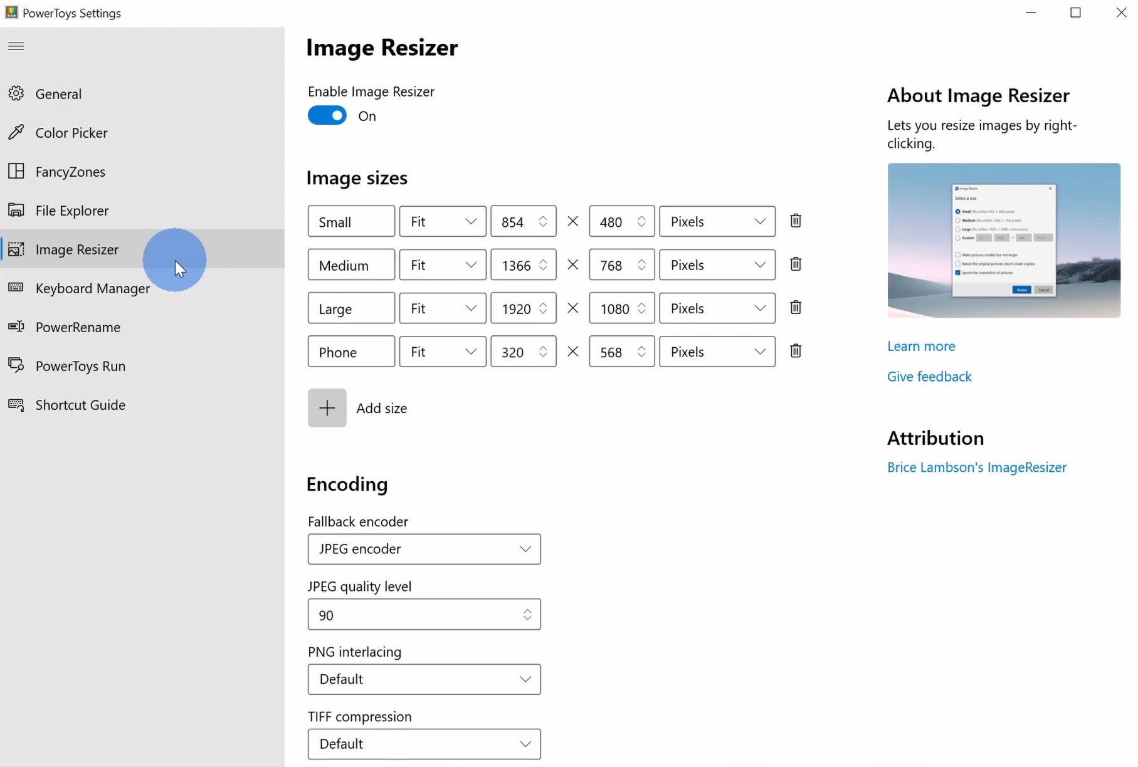
Task: Click the Large size name field
Action: tap(351, 308)
